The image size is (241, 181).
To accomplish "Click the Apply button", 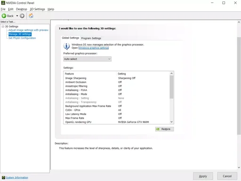I will [x=203, y=176].
